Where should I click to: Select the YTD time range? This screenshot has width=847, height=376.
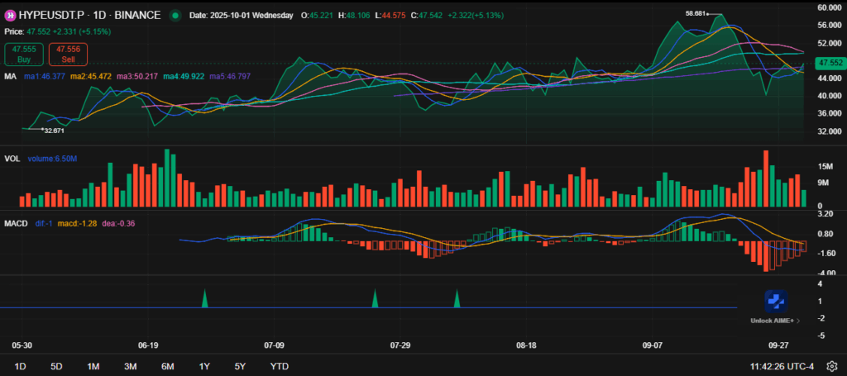[280, 366]
